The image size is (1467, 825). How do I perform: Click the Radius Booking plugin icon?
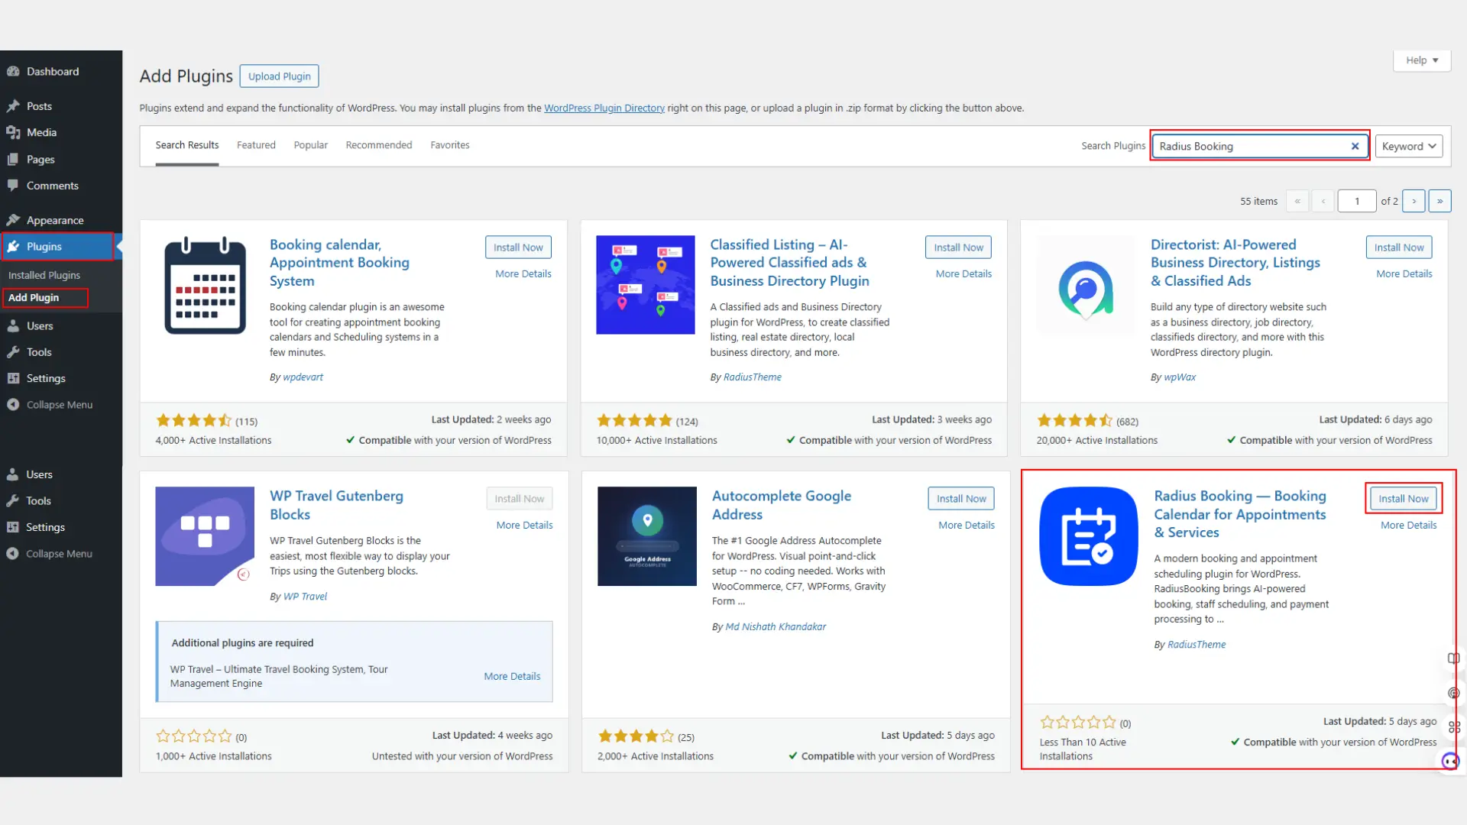1089,536
